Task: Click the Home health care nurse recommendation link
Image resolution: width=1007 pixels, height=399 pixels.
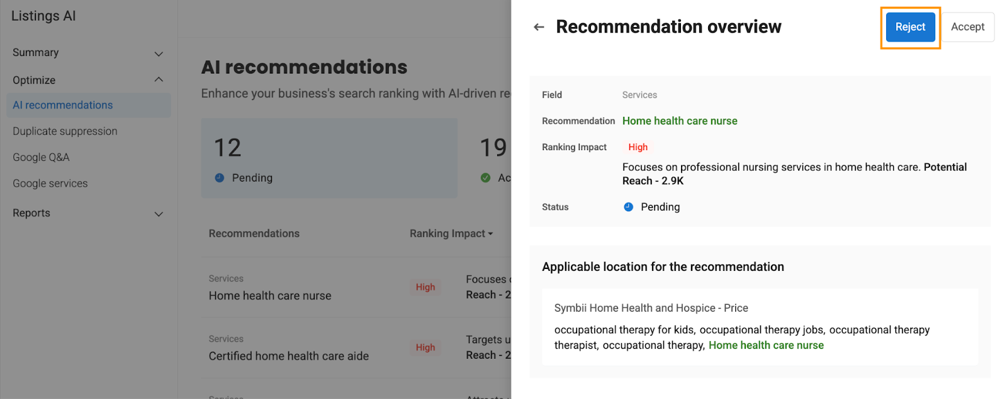Action: pyautogui.click(x=680, y=121)
